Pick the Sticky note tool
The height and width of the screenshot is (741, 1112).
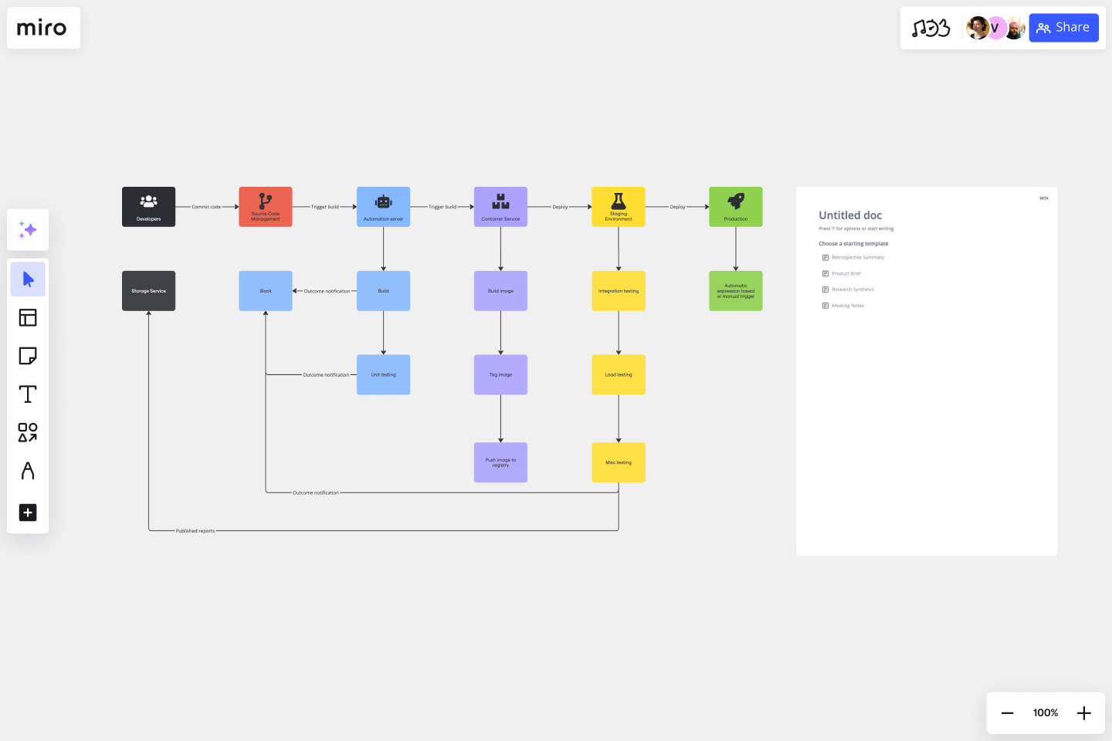tap(28, 356)
